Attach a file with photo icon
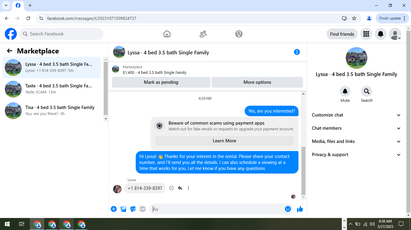This screenshot has width=411, height=230. (x=123, y=209)
